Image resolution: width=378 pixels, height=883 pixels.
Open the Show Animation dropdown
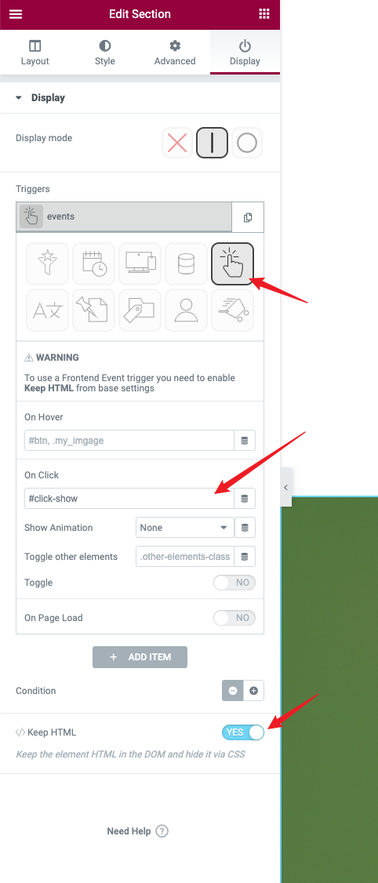185,528
